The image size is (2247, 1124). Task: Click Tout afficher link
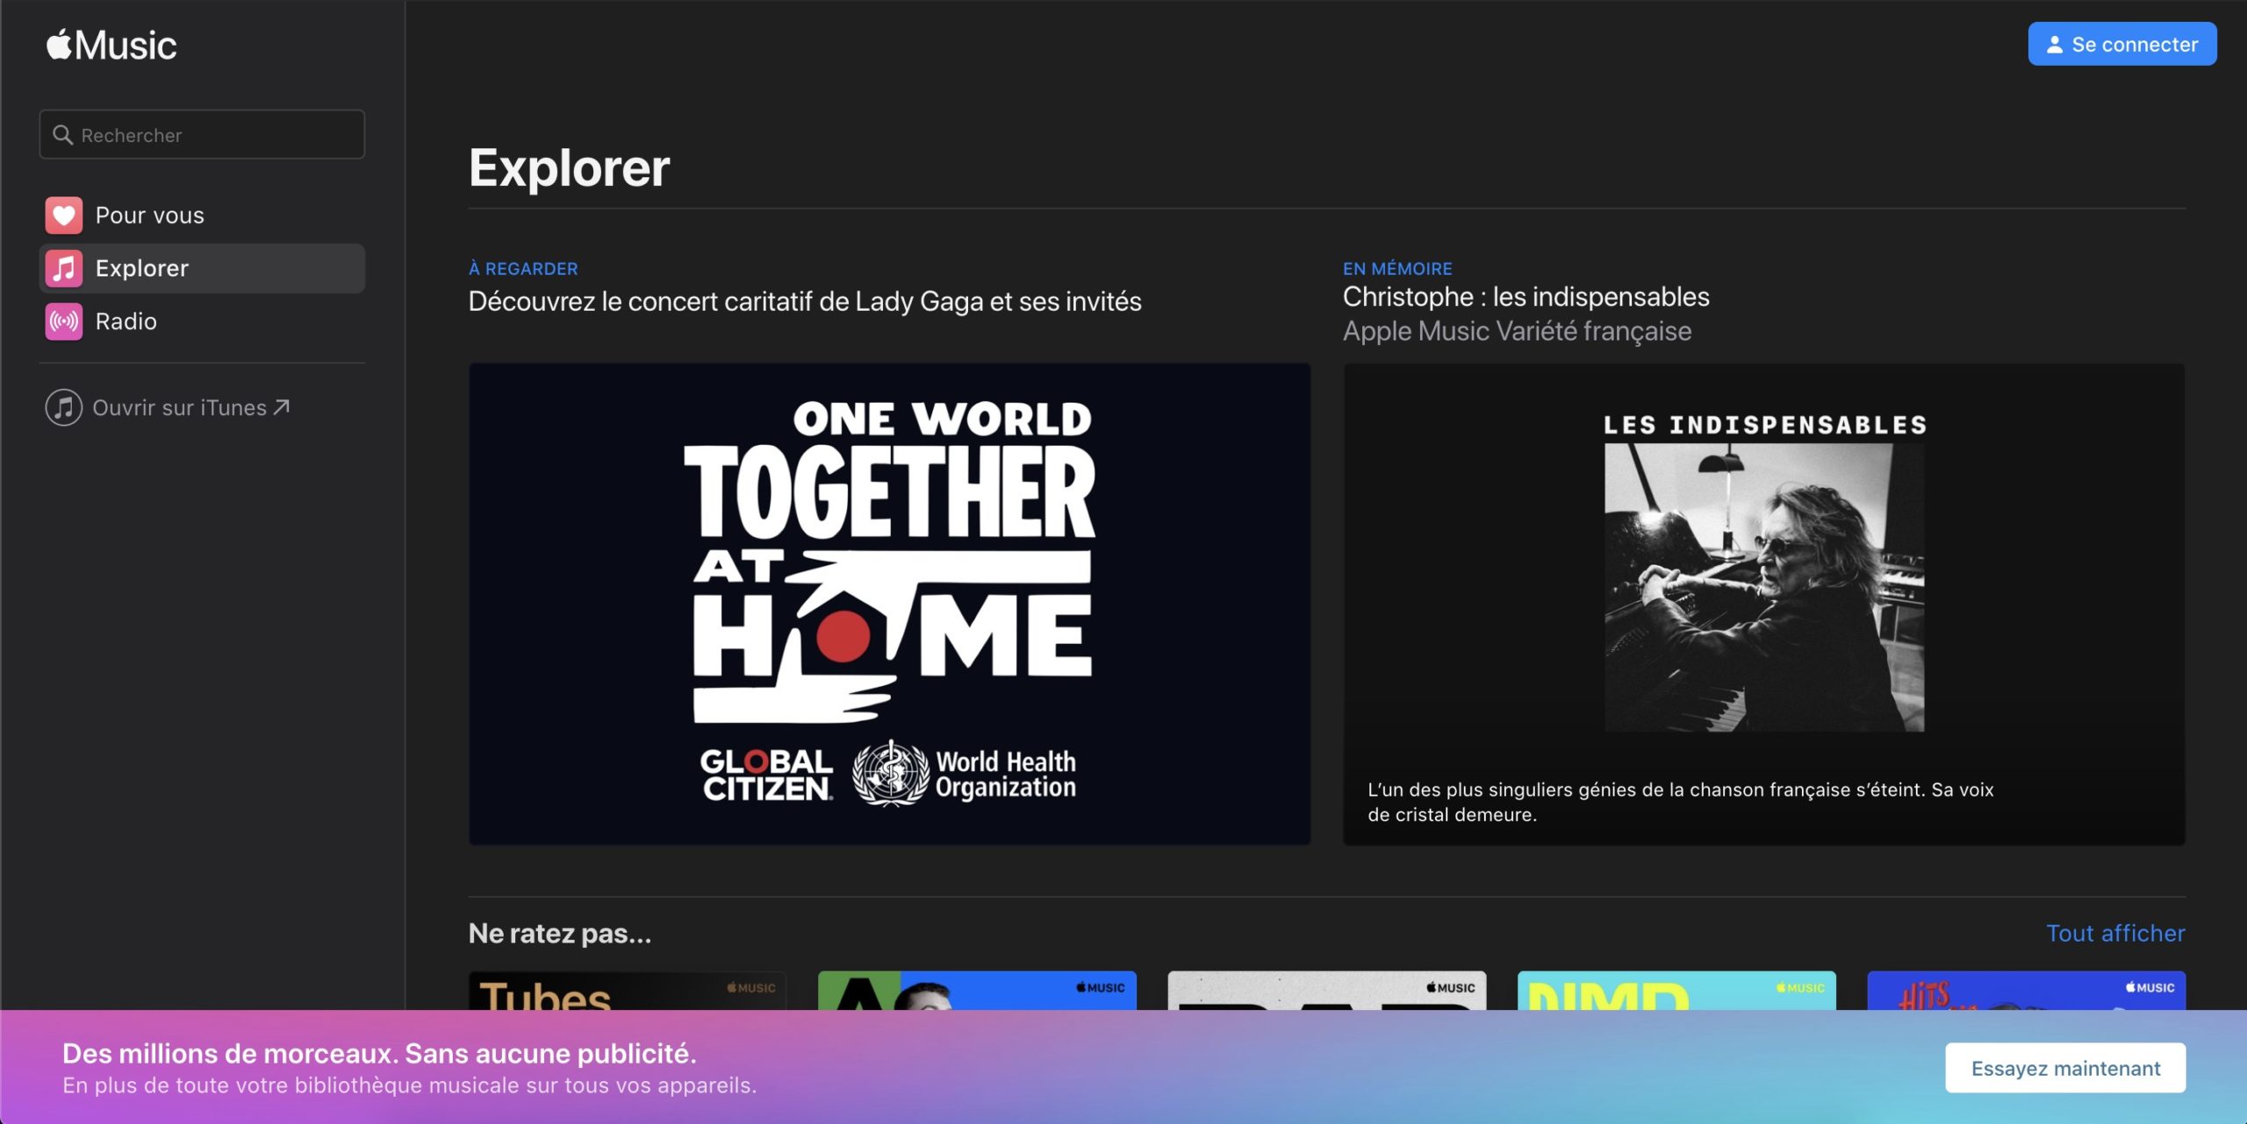(2115, 933)
